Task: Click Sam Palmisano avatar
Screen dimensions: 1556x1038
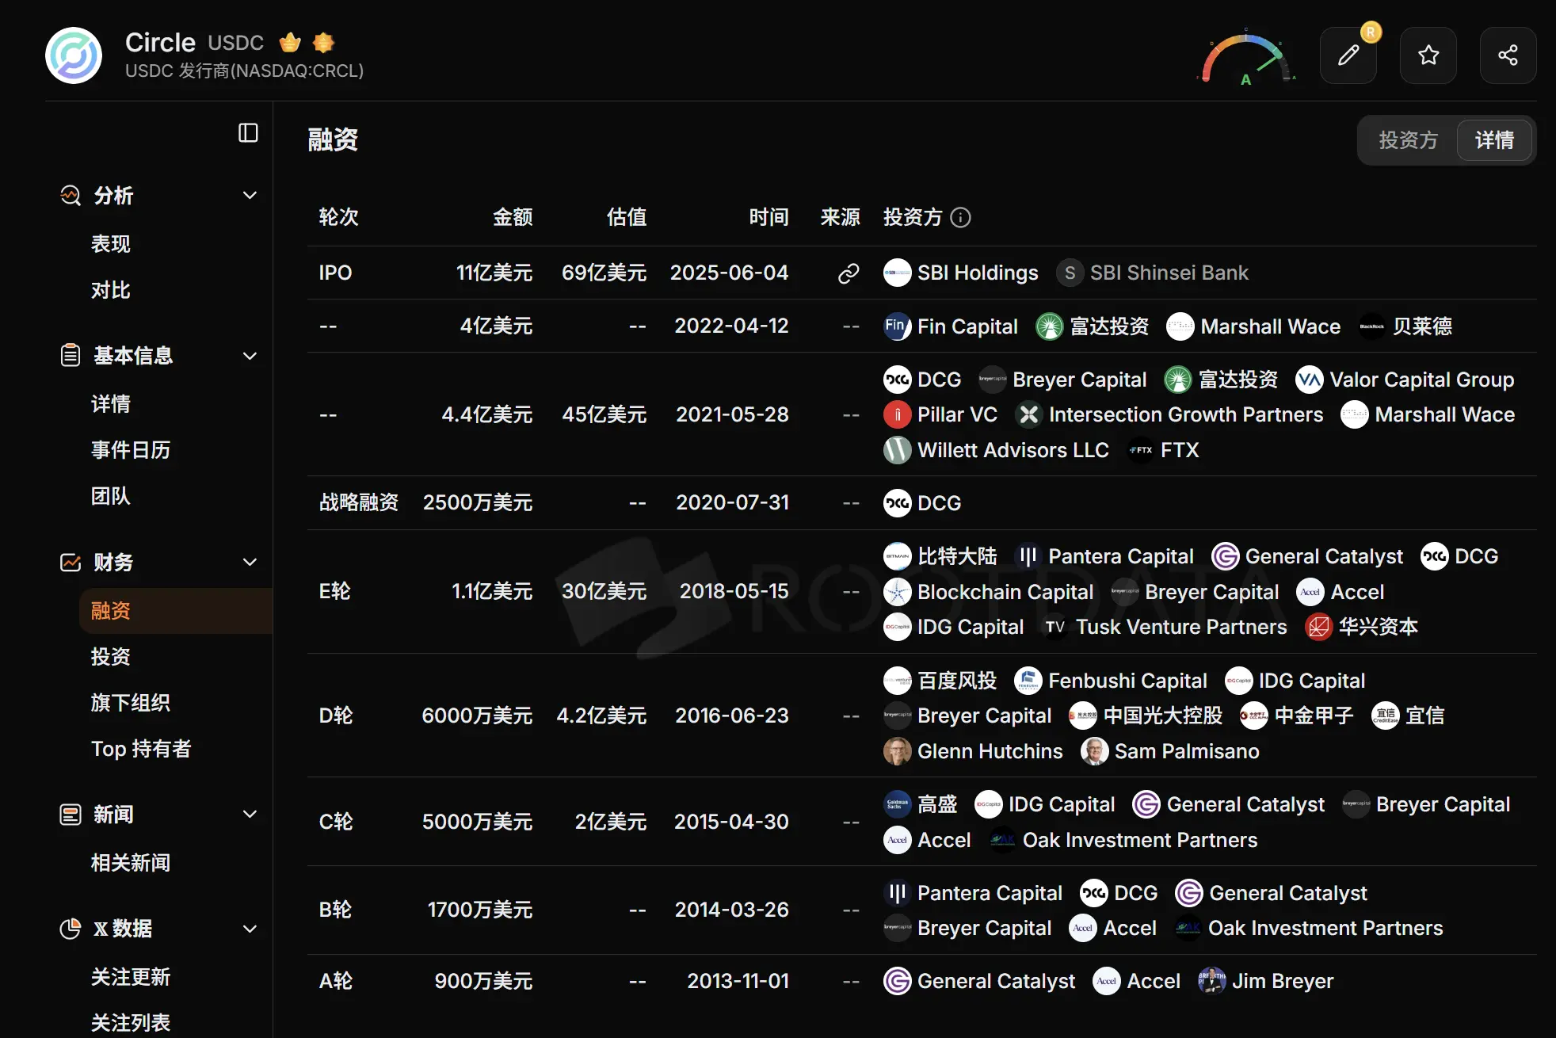Action: pyautogui.click(x=1094, y=751)
